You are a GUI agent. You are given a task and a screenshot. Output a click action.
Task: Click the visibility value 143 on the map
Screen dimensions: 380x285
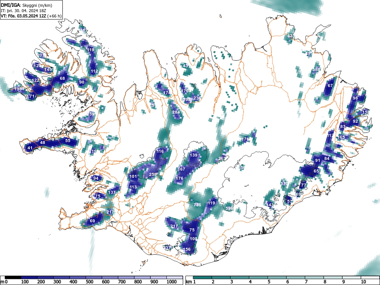click(270, 205)
